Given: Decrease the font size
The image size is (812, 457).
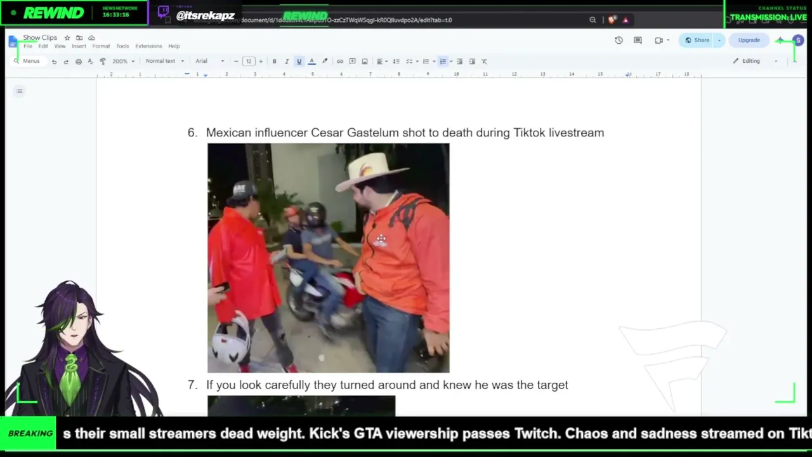Looking at the screenshot, I should (236, 62).
